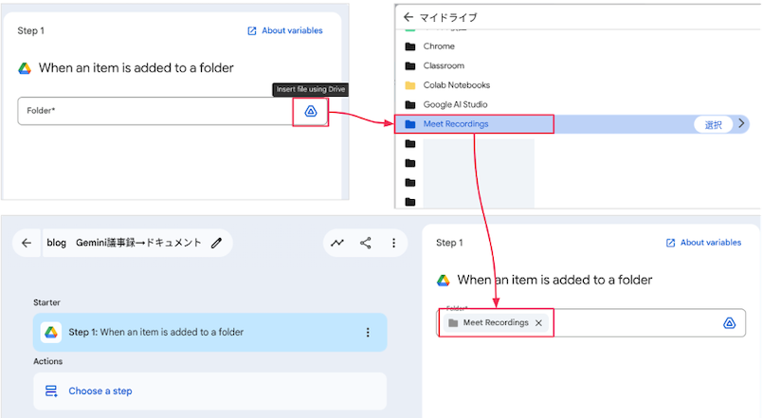762x418 pixels.
Task: Select the Colab Notebooks folder name
Action: [x=456, y=85]
